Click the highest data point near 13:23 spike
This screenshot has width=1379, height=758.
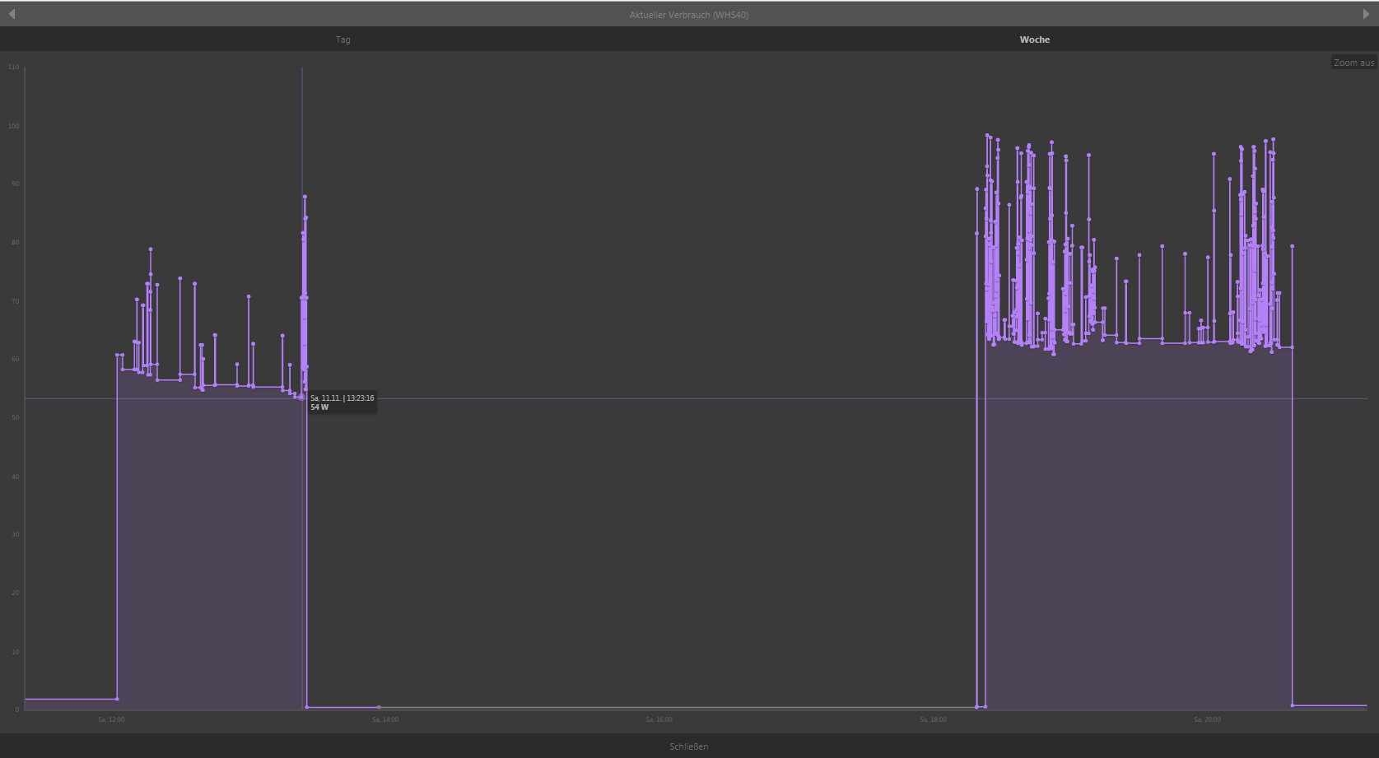tap(305, 197)
